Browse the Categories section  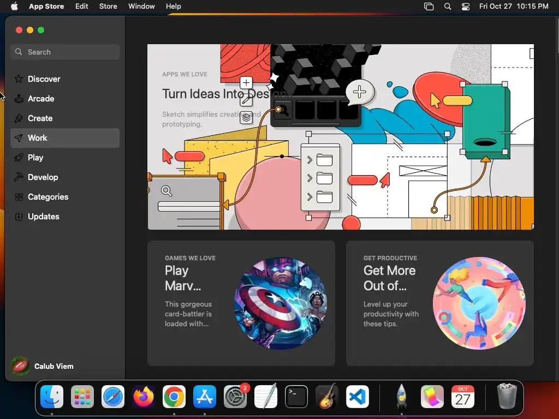65,196
